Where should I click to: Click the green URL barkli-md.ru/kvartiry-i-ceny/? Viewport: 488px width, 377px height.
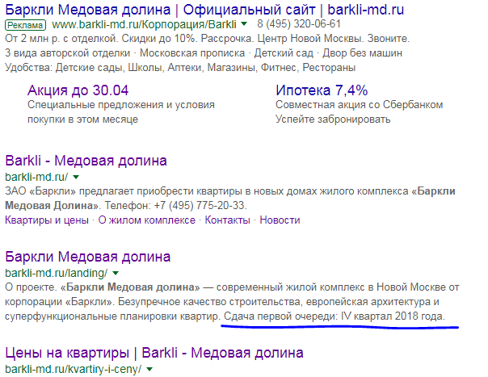point(74,369)
